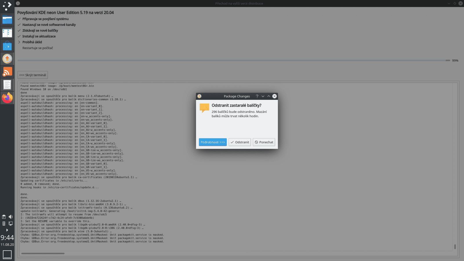Open the Discover software center from the dock

click(7, 46)
